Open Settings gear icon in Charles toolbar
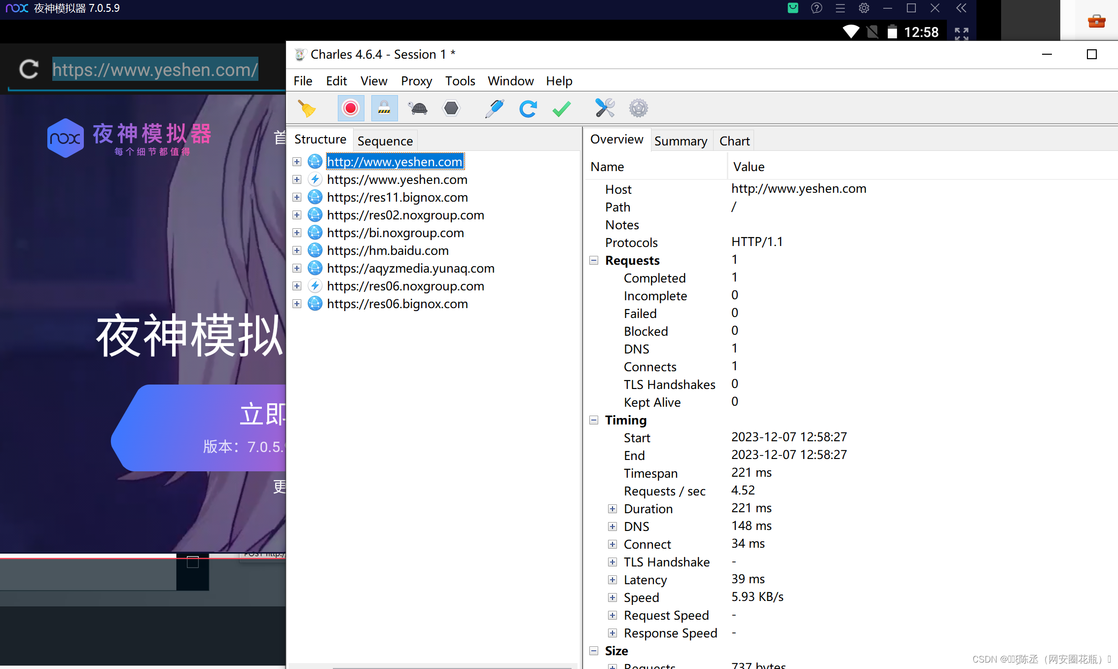 tap(638, 108)
